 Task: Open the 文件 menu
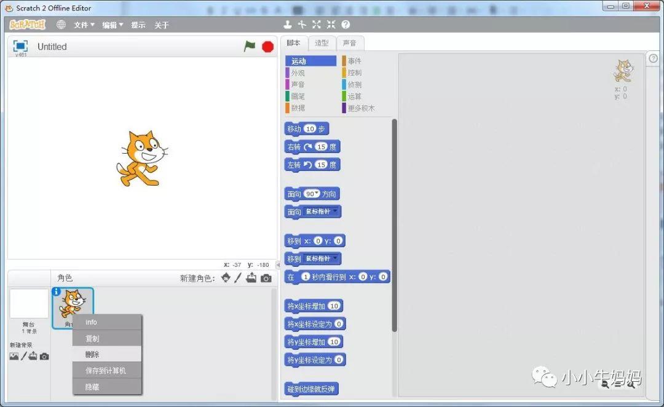[x=84, y=25]
